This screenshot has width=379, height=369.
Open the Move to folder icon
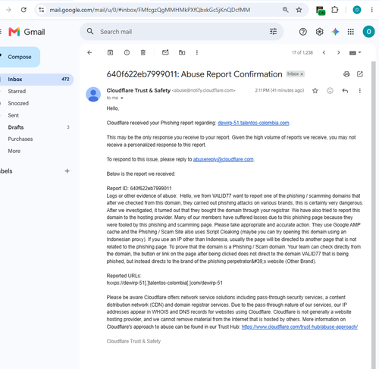point(182,52)
